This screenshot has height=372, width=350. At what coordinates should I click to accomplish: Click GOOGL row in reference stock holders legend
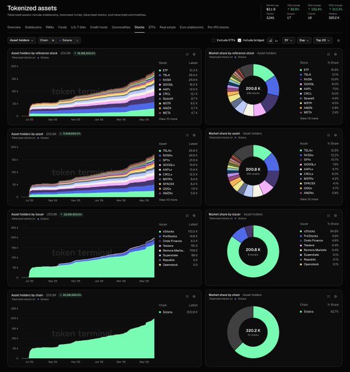click(x=178, y=85)
